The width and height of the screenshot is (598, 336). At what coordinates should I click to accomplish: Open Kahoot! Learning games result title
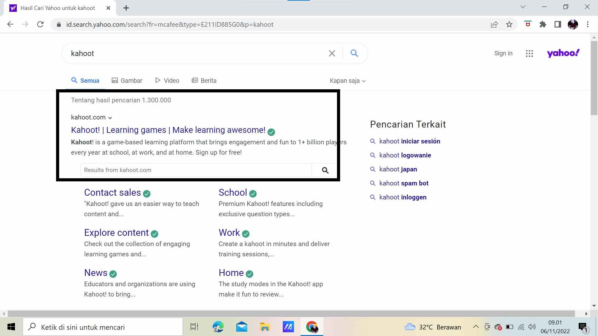coord(168,130)
